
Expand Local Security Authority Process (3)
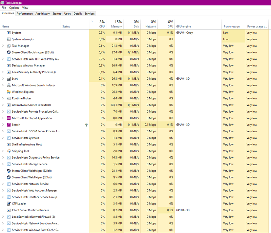[3, 72]
